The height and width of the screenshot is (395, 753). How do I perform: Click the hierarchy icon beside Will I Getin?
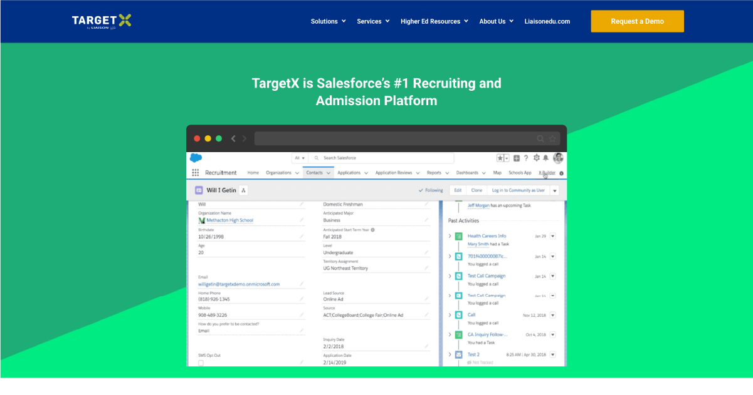244,190
